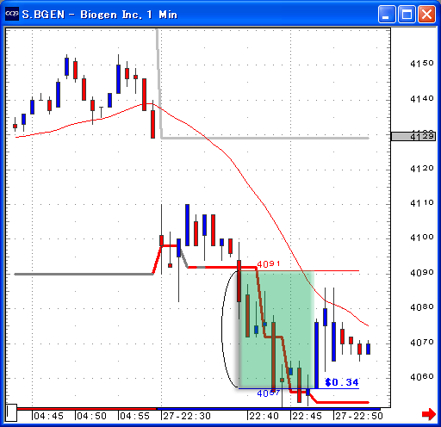Click the blue 4057 price label
The height and width of the screenshot is (427, 441).
point(269,393)
